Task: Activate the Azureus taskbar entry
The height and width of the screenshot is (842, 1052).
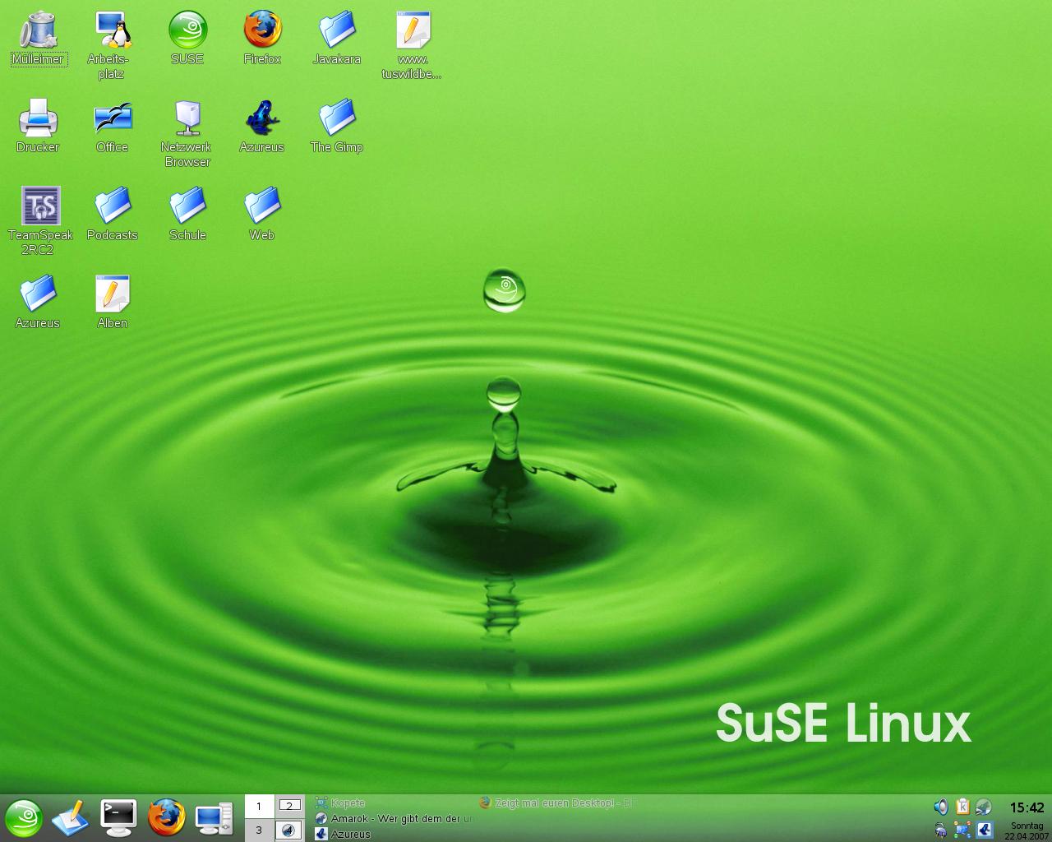Action: (394, 833)
